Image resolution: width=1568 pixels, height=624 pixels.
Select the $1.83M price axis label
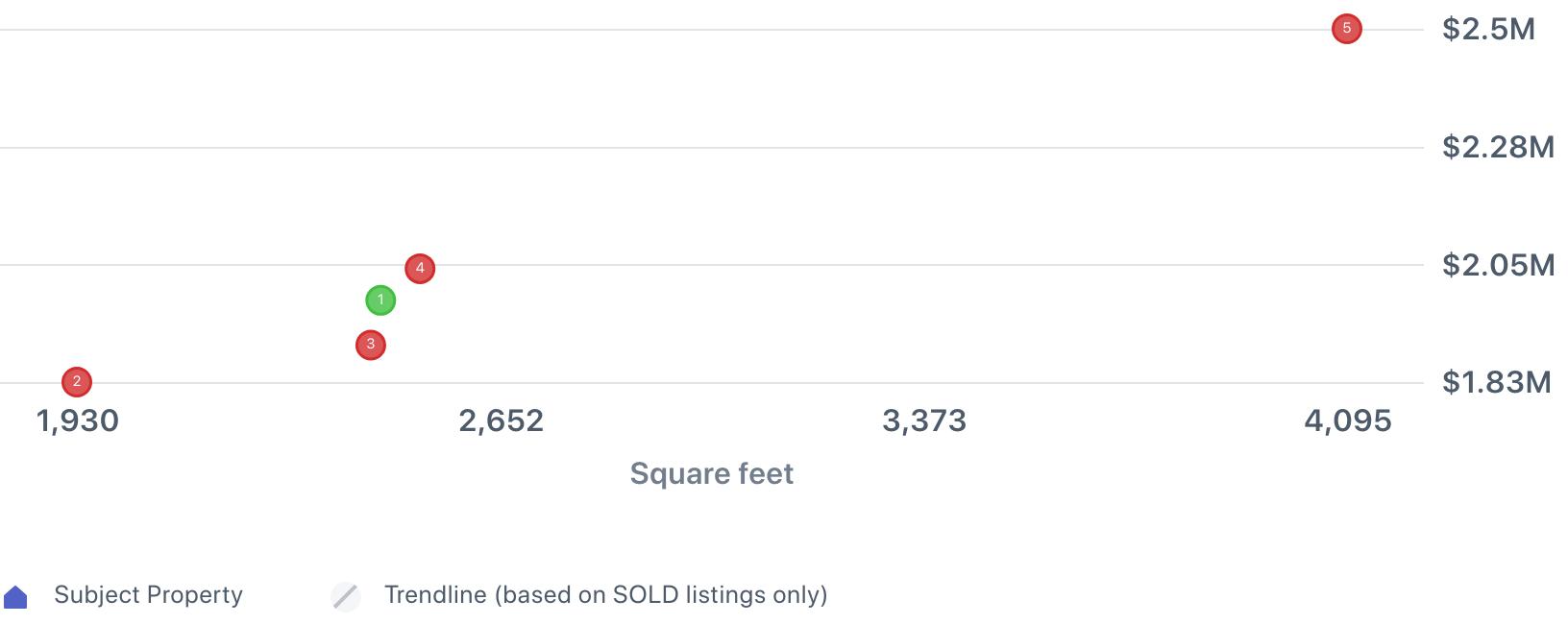1496,382
